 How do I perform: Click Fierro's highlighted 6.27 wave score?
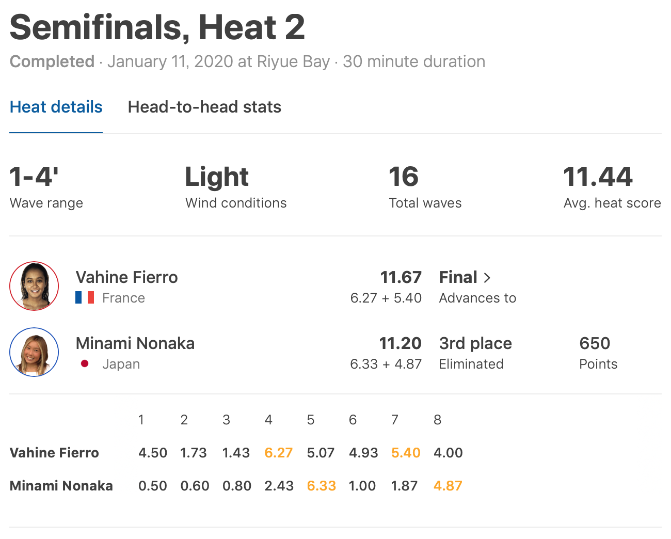[x=278, y=453]
